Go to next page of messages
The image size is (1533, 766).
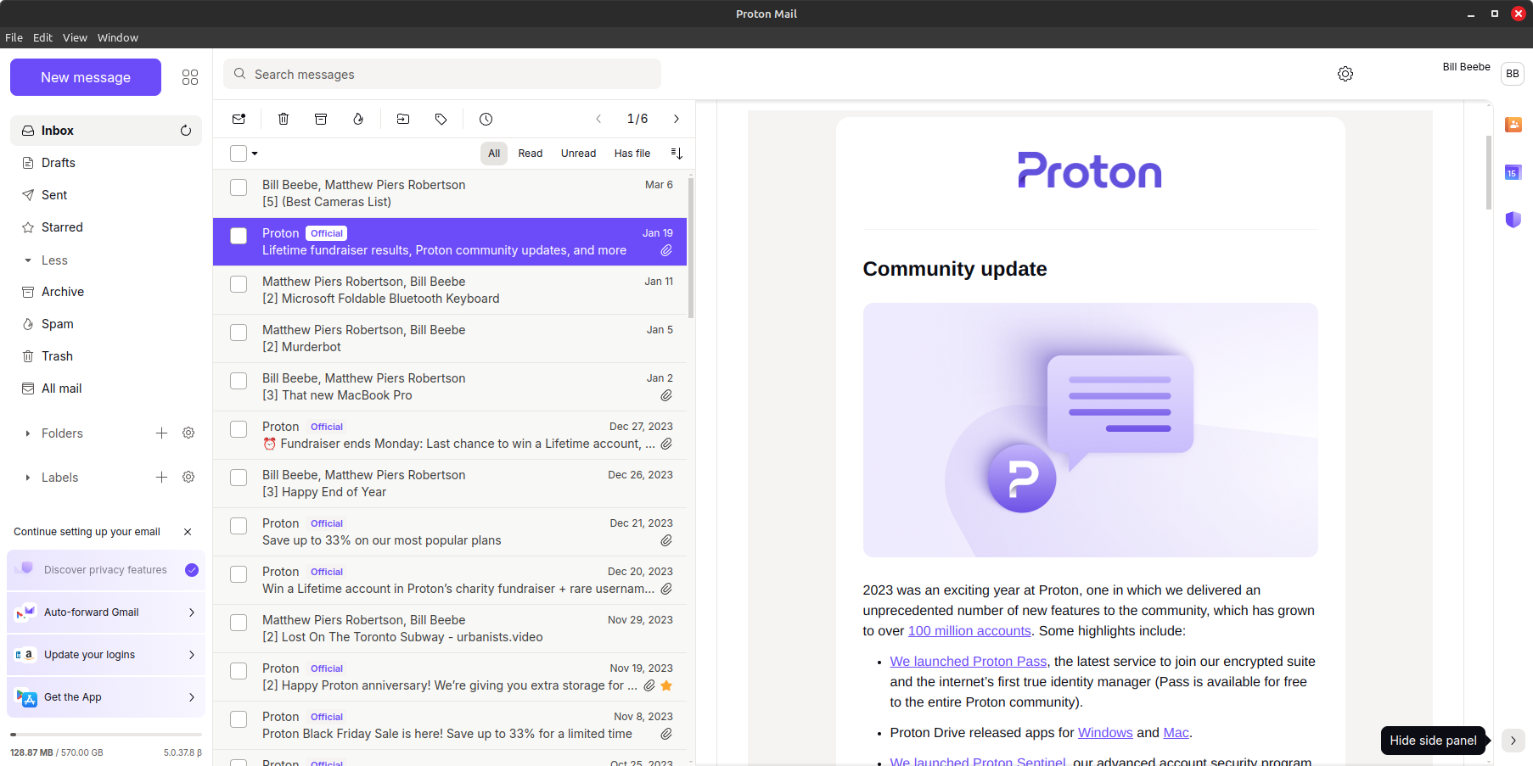tap(677, 119)
